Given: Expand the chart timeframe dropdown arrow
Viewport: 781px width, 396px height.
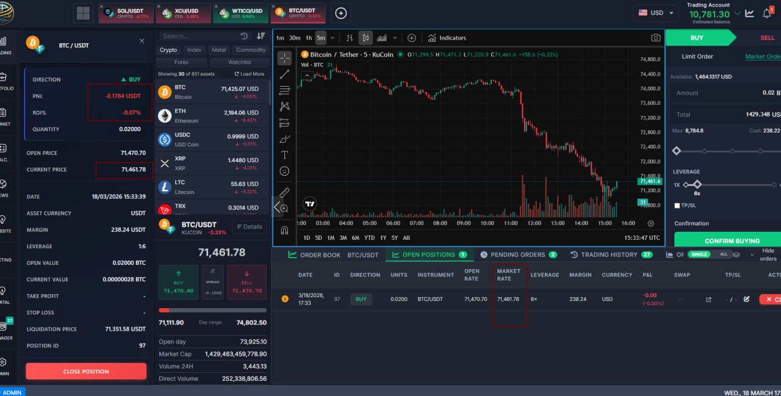Looking at the screenshot, I should point(333,38).
